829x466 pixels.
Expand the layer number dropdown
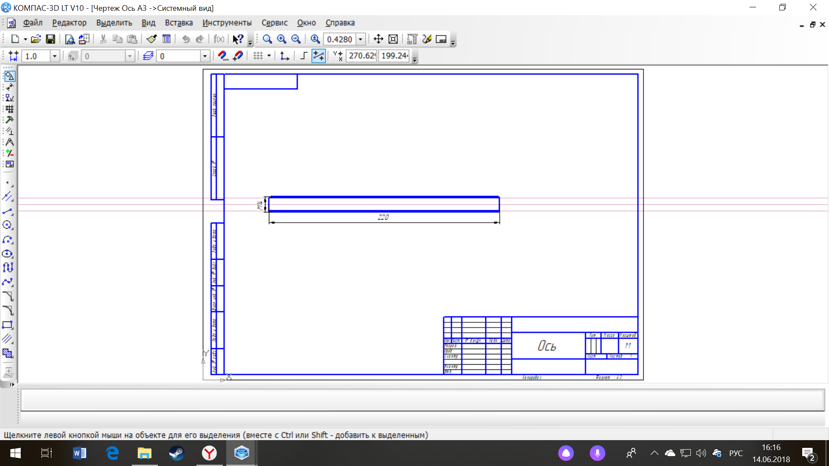(205, 56)
